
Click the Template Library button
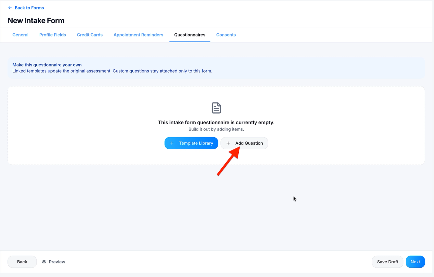tap(191, 143)
